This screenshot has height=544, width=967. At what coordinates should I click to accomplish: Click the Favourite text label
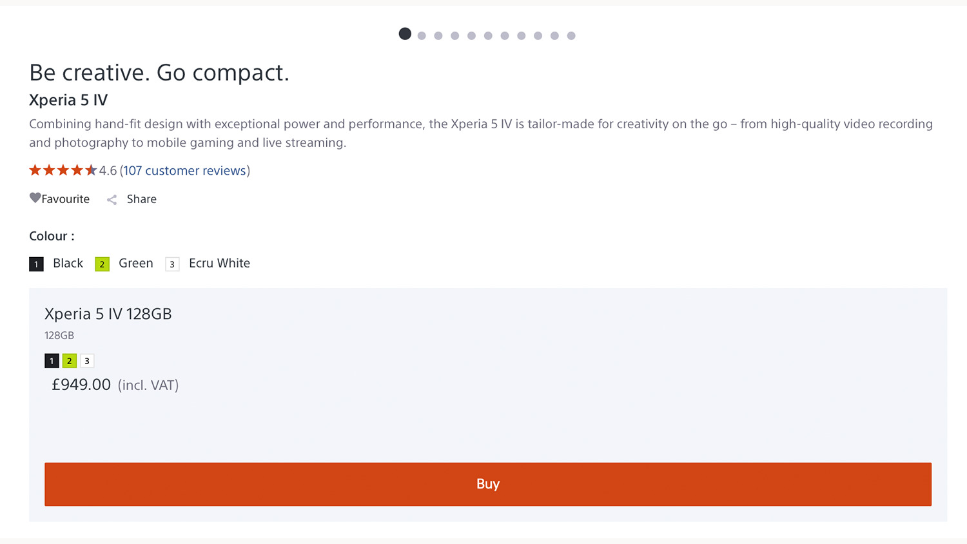pos(65,199)
